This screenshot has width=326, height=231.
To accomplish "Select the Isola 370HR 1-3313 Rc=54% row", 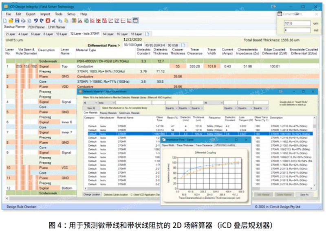I will click(x=198, y=130).
